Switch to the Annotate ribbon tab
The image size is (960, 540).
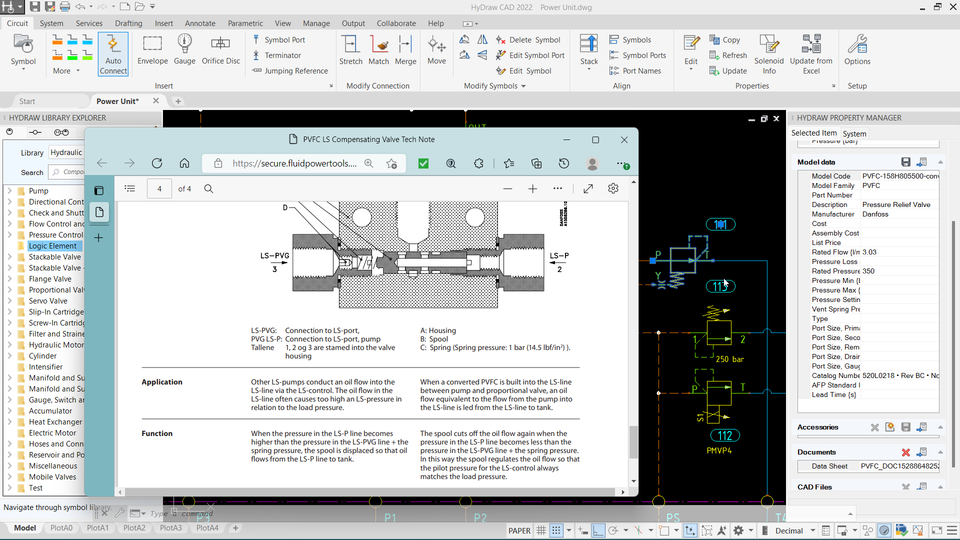(x=200, y=23)
